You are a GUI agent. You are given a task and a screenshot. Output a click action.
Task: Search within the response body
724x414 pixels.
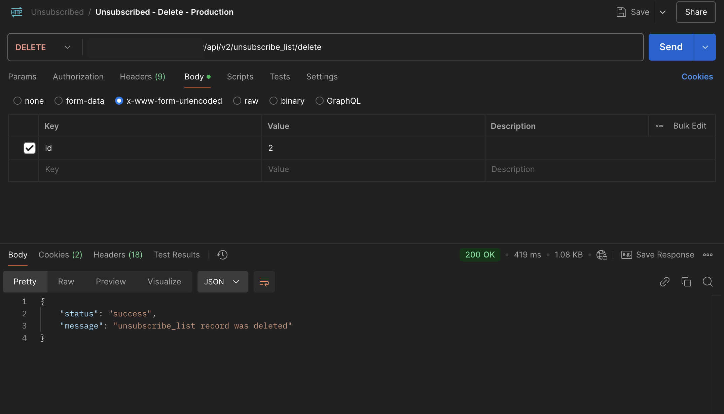pos(708,282)
